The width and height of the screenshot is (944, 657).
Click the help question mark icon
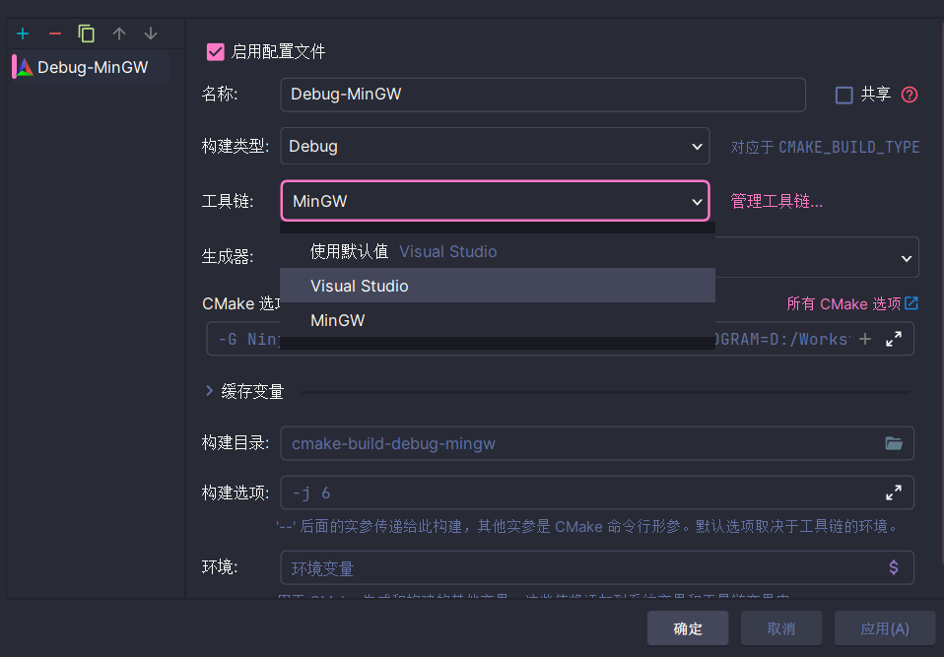pos(910,95)
